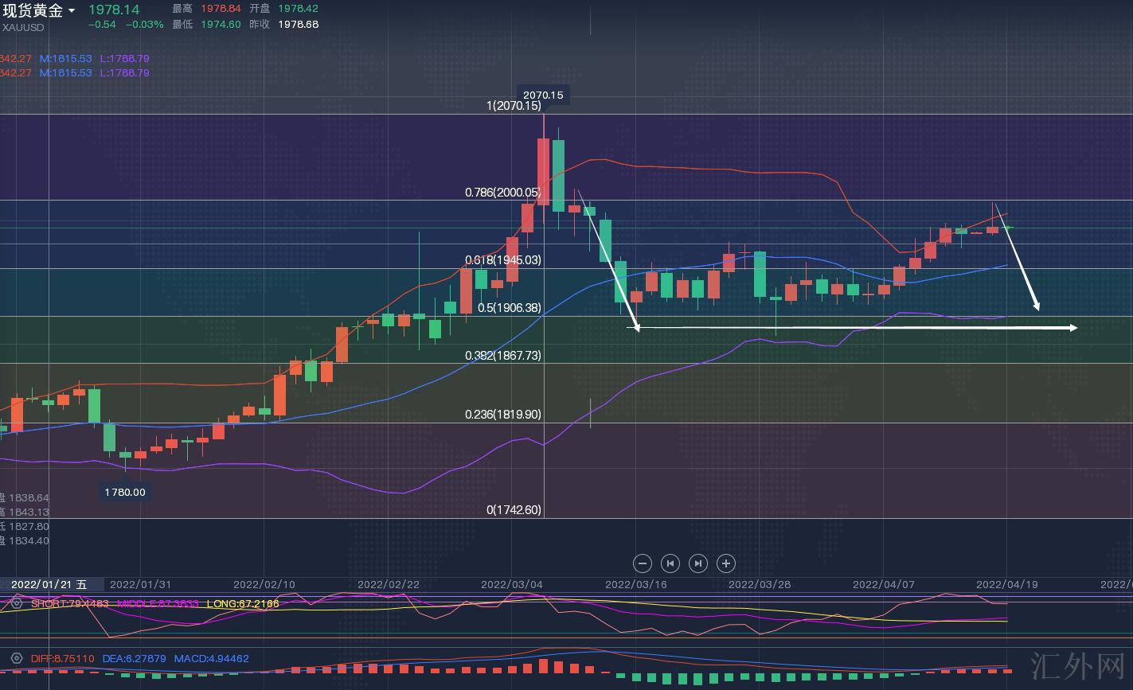
Task: Click the highlighted 2022/01/21 五 date tag
Action: (x=49, y=584)
